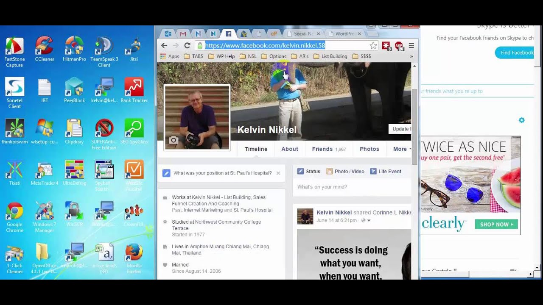Open Northwest Community College Terrace link
This screenshot has height=305, width=543.
(x=216, y=225)
